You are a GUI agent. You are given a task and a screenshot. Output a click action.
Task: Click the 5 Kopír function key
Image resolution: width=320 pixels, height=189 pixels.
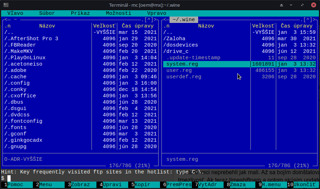pyautogui.click(x=144, y=185)
